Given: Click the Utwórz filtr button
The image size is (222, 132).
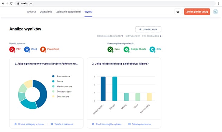Looking at the screenshot, I should tap(148, 29).
